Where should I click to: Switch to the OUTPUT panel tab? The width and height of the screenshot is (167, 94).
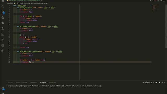(10, 83)
